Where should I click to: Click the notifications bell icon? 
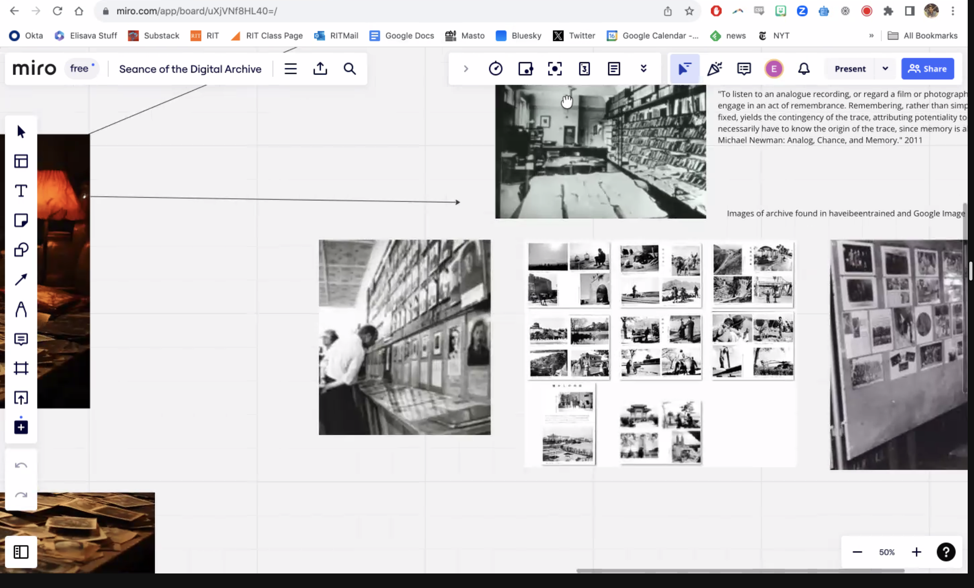click(803, 69)
